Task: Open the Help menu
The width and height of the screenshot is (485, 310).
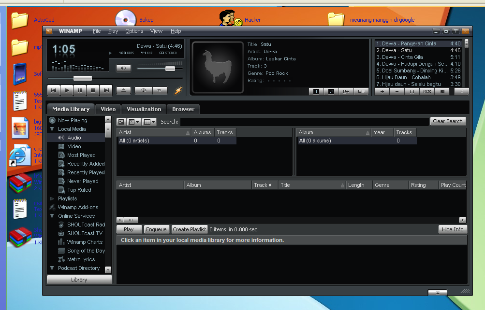Action: (x=176, y=31)
